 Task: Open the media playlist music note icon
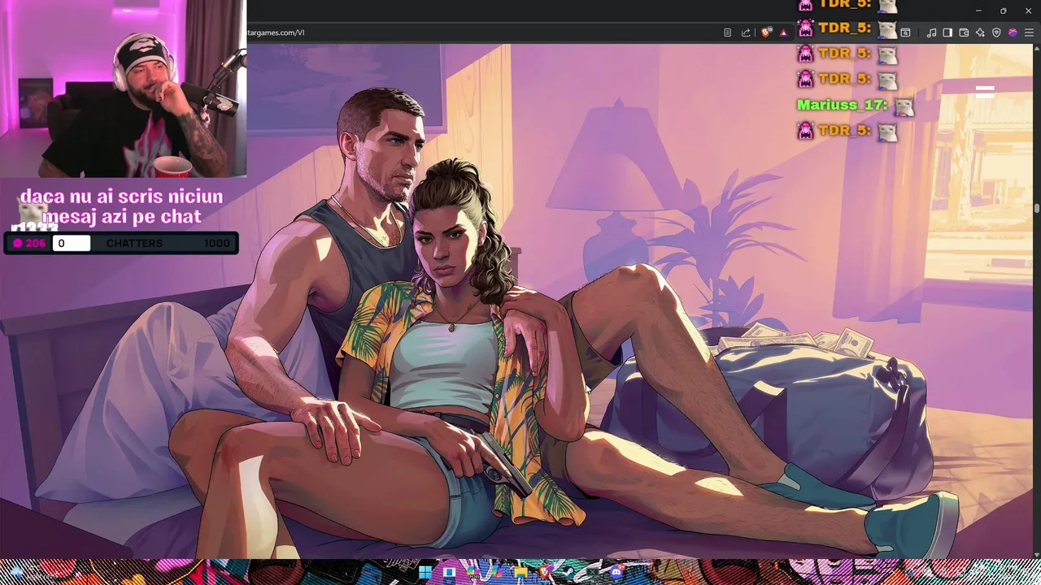pos(931,32)
